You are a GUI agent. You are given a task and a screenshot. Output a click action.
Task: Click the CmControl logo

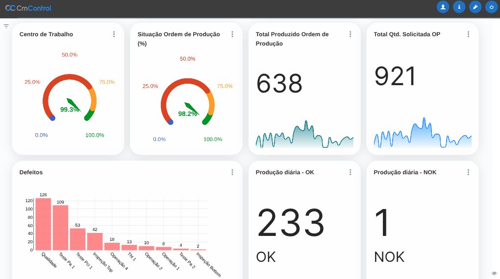(28, 8)
